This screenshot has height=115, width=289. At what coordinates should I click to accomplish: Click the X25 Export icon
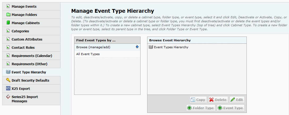click(8, 89)
